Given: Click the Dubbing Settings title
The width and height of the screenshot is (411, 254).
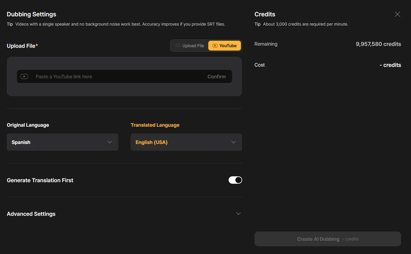Looking at the screenshot, I should point(31,14).
